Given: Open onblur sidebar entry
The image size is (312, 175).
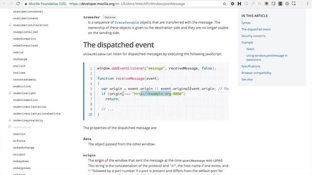Looking at the screenshot, I should pyautogui.click(x=19, y=52).
